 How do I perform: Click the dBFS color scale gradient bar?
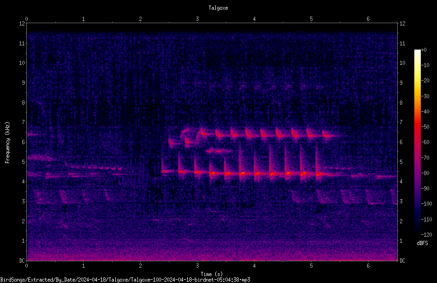click(417, 142)
